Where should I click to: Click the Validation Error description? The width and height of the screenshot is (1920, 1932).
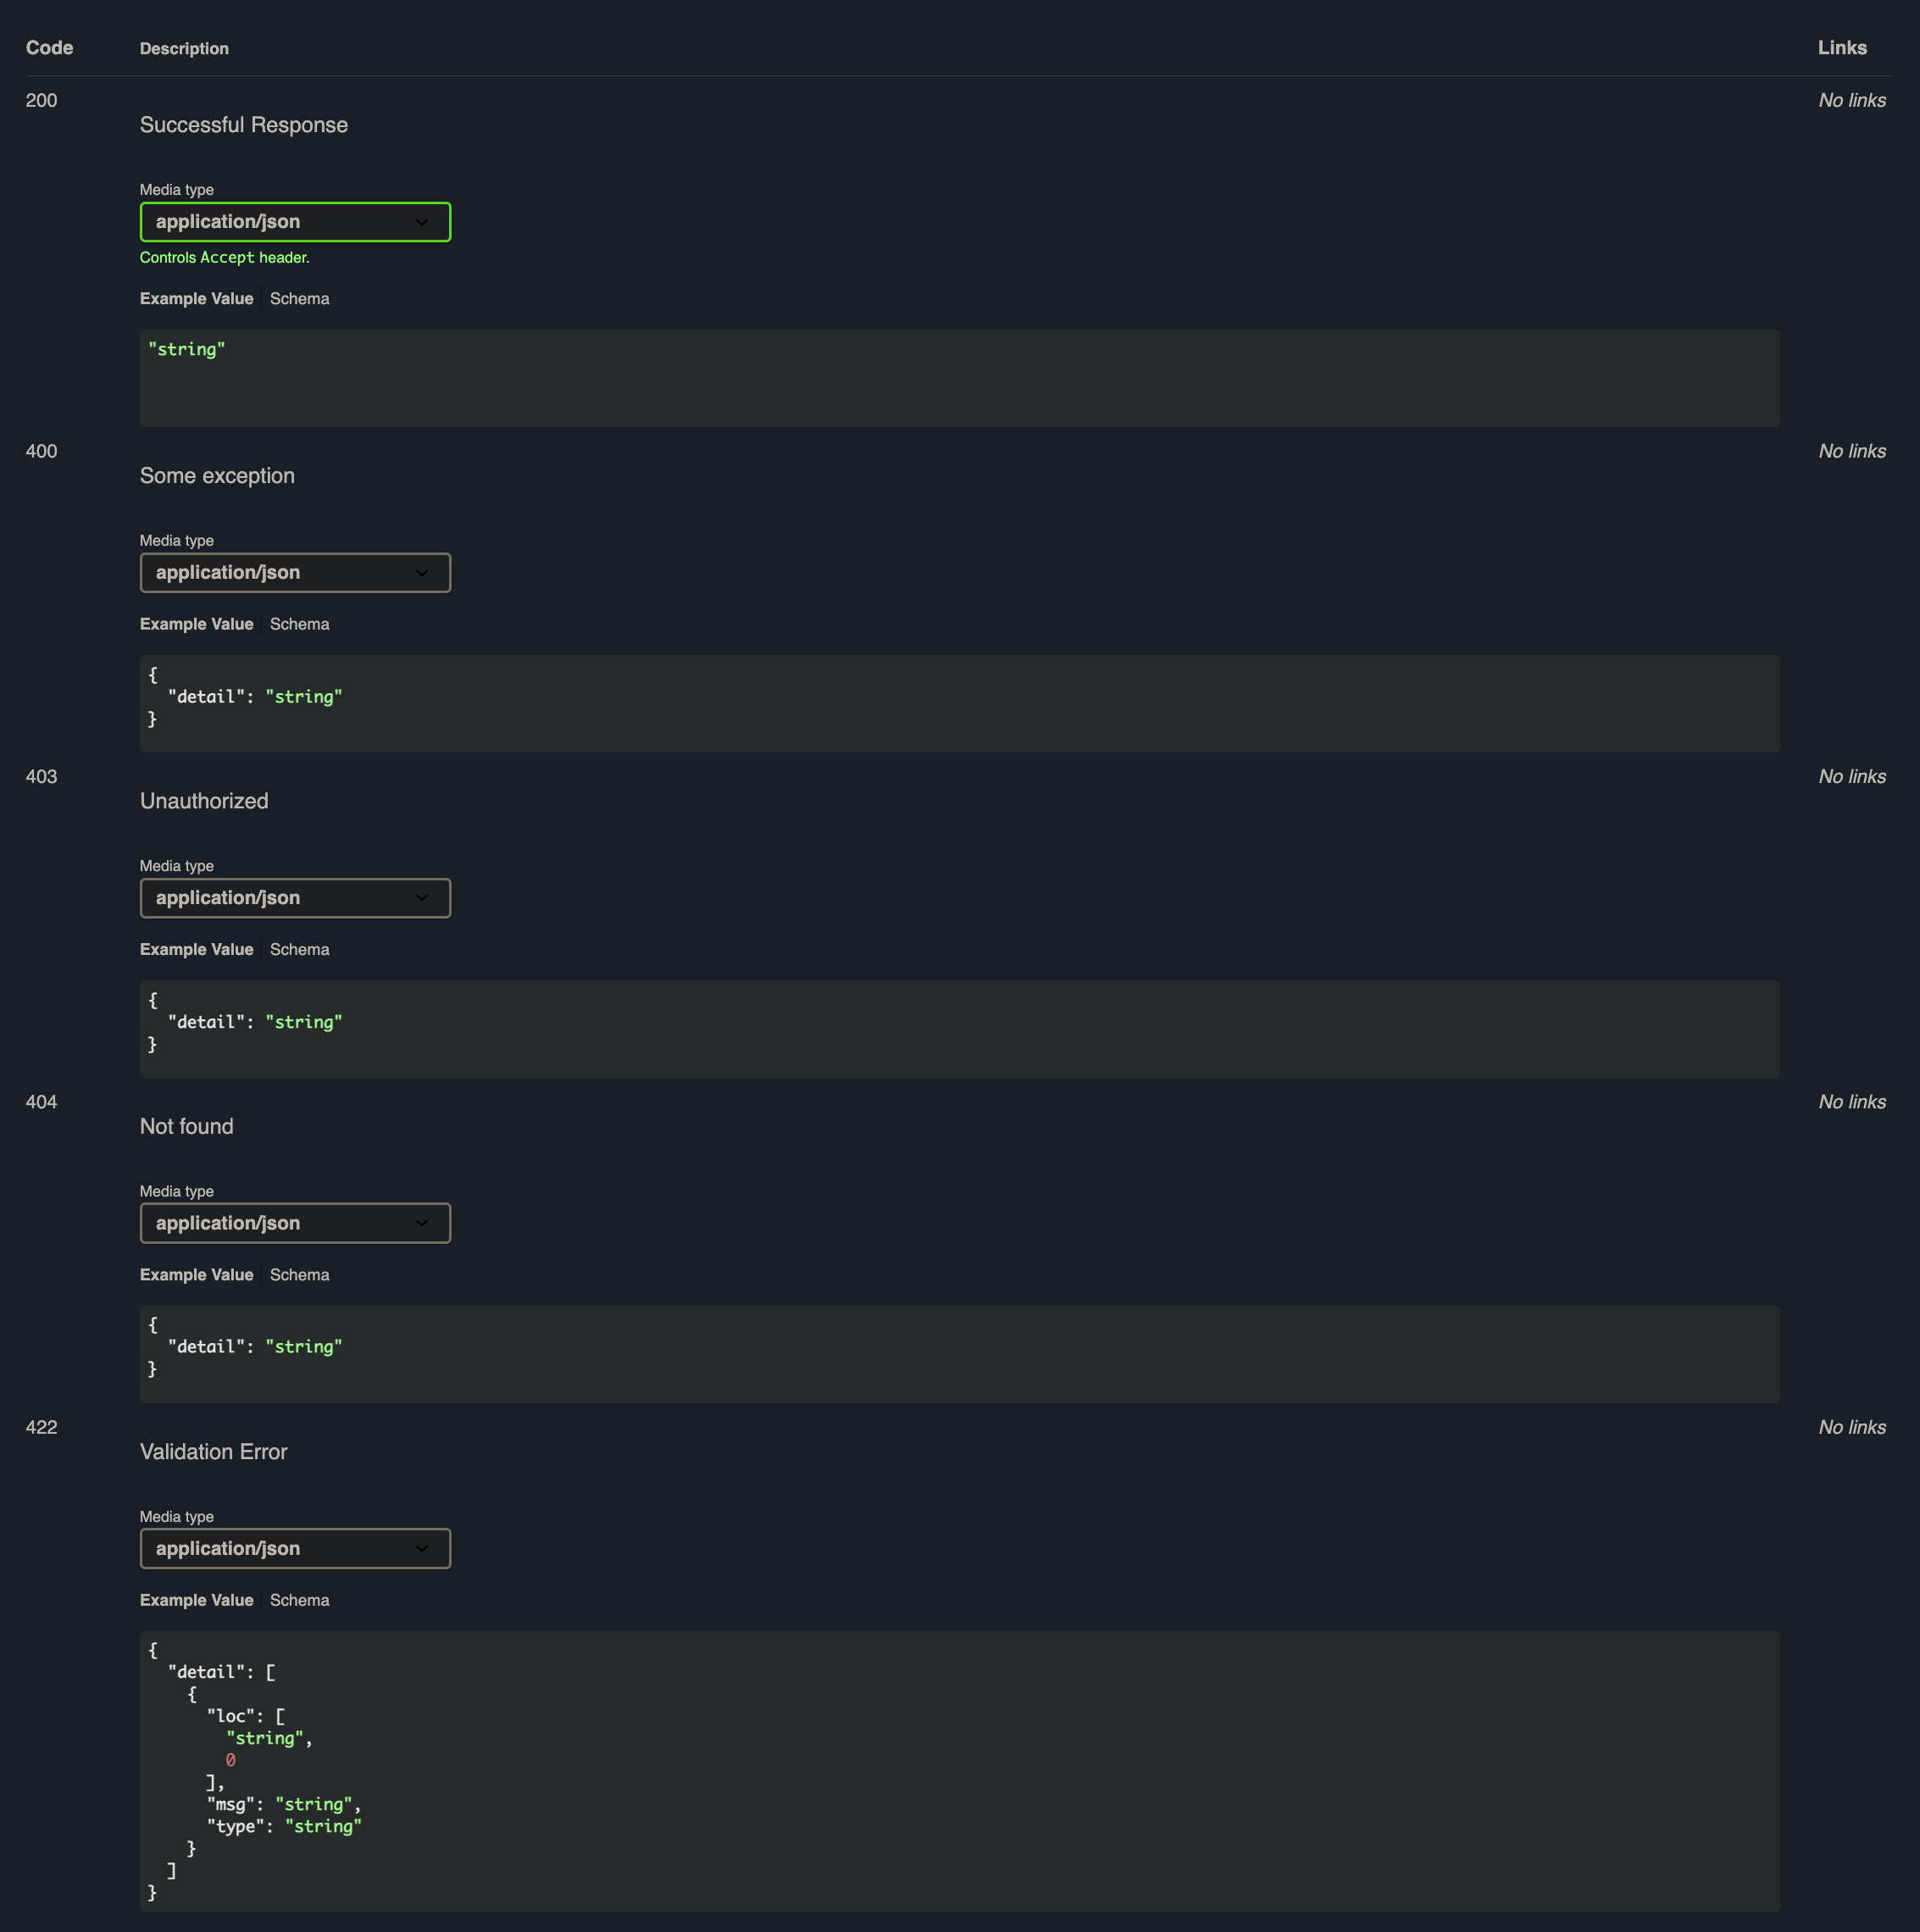[214, 1452]
